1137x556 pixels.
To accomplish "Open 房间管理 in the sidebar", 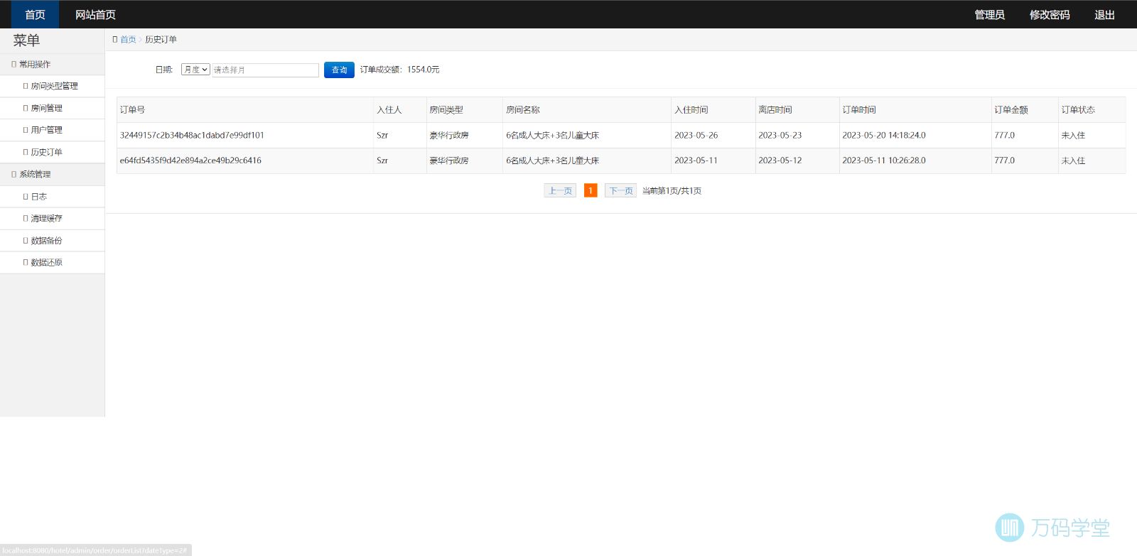I will coord(46,108).
